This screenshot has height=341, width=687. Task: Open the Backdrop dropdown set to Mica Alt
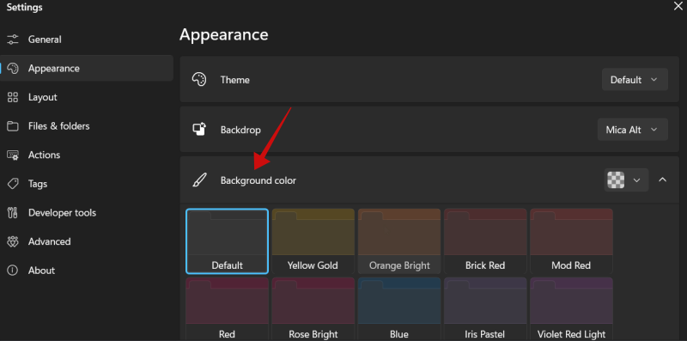[632, 130]
